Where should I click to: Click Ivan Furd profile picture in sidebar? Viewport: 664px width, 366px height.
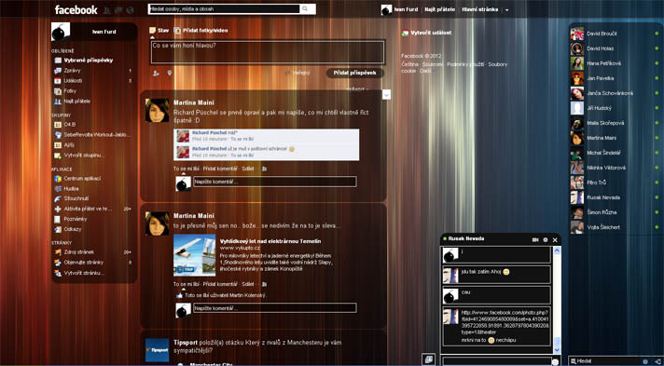(61, 32)
